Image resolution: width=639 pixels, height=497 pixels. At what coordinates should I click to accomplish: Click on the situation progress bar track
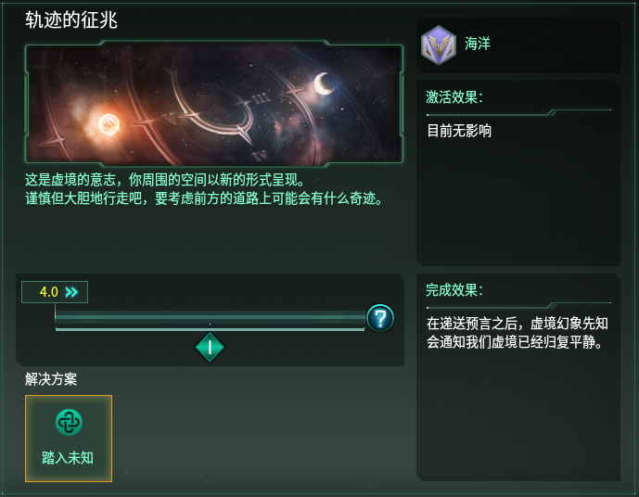click(x=210, y=320)
